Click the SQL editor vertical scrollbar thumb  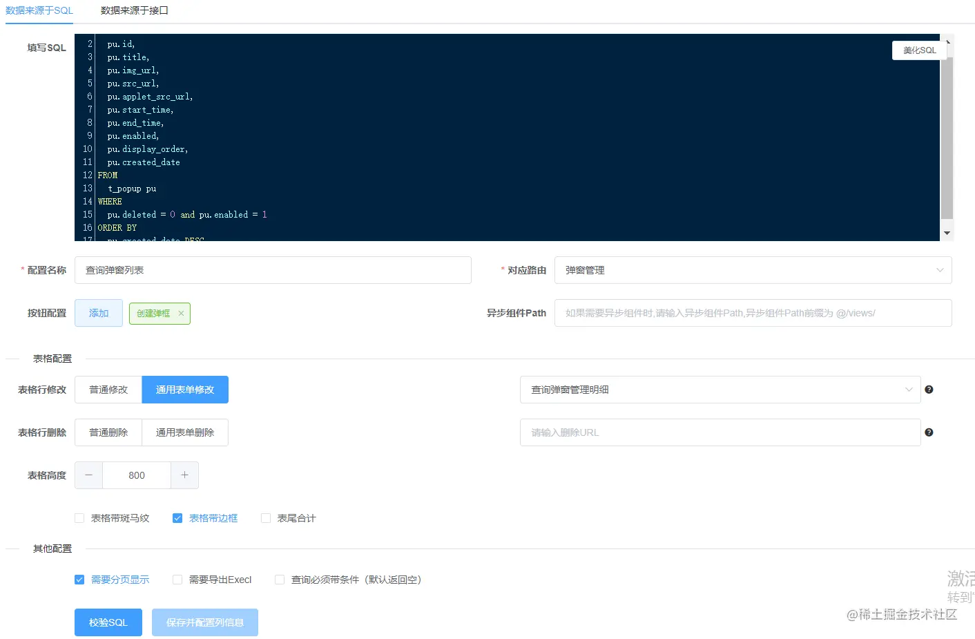(x=947, y=138)
